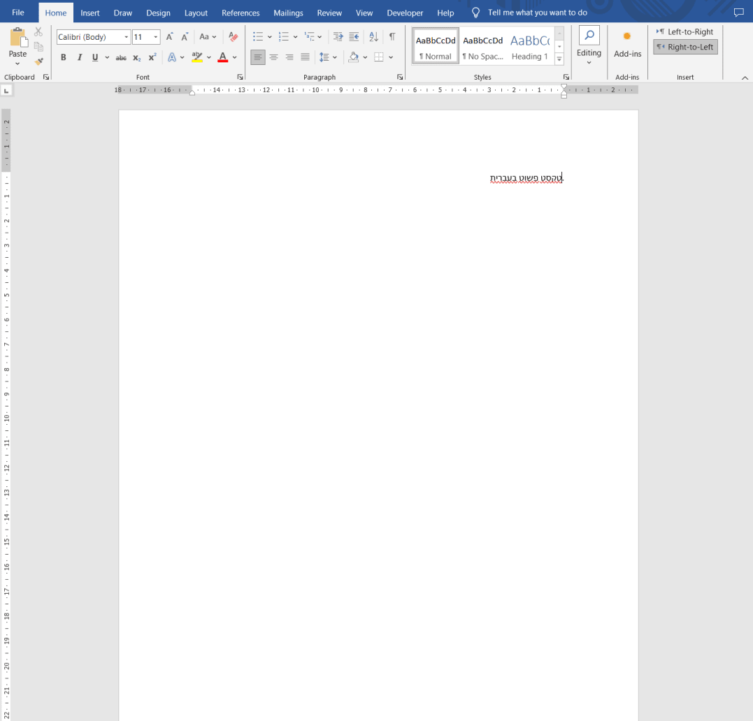
Task: Switch to Left-to-Right text direction
Action: click(685, 31)
